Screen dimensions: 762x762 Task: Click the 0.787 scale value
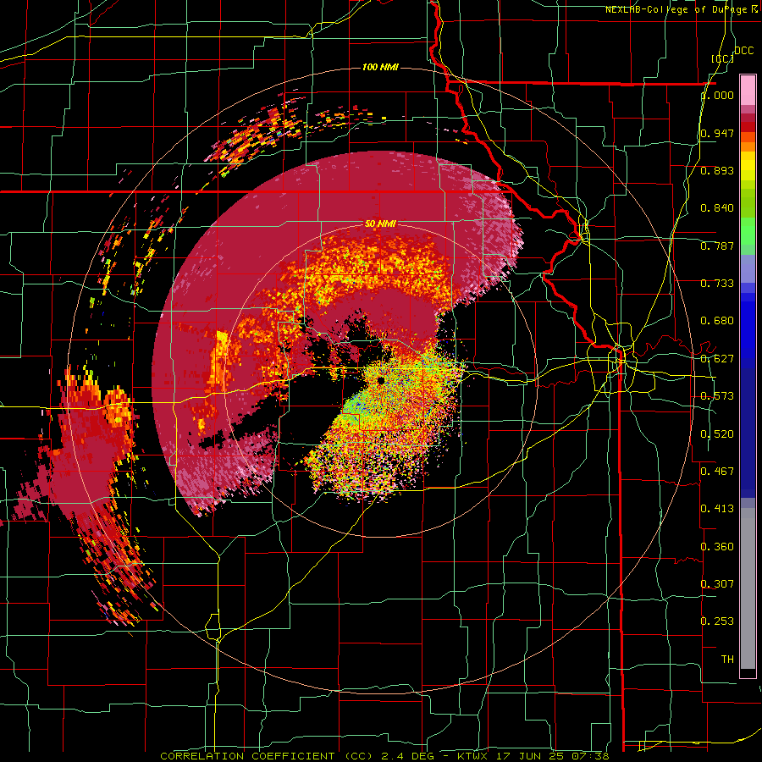click(717, 246)
